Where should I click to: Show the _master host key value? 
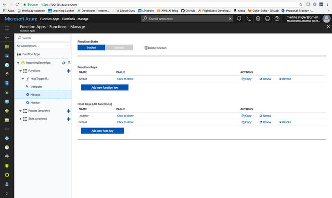pyautogui.click(x=125, y=116)
